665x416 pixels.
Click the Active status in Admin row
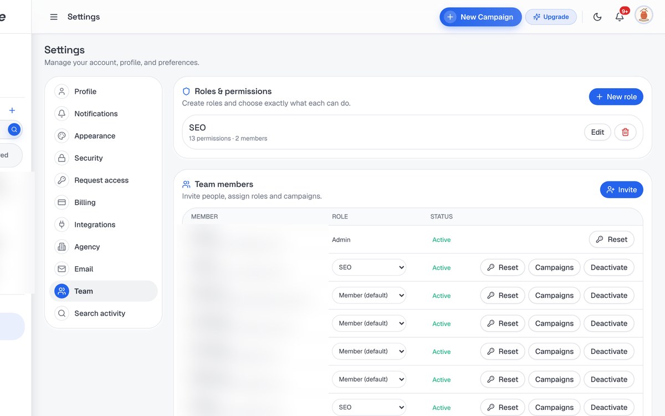pos(442,240)
